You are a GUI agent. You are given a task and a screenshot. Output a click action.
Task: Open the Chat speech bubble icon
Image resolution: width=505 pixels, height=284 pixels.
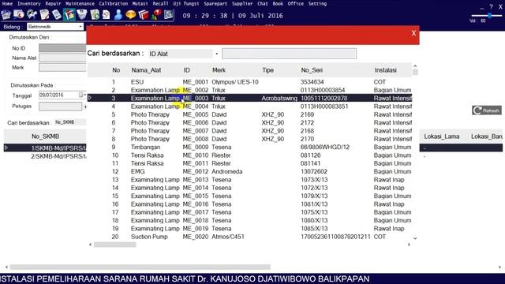click(x=131, y=15)
